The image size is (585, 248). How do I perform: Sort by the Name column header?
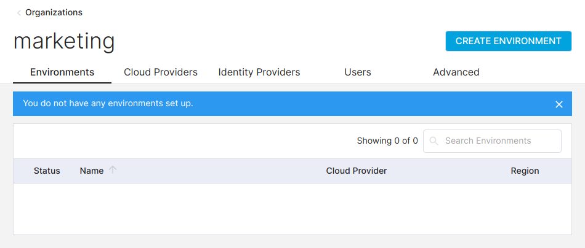[92, 171]
